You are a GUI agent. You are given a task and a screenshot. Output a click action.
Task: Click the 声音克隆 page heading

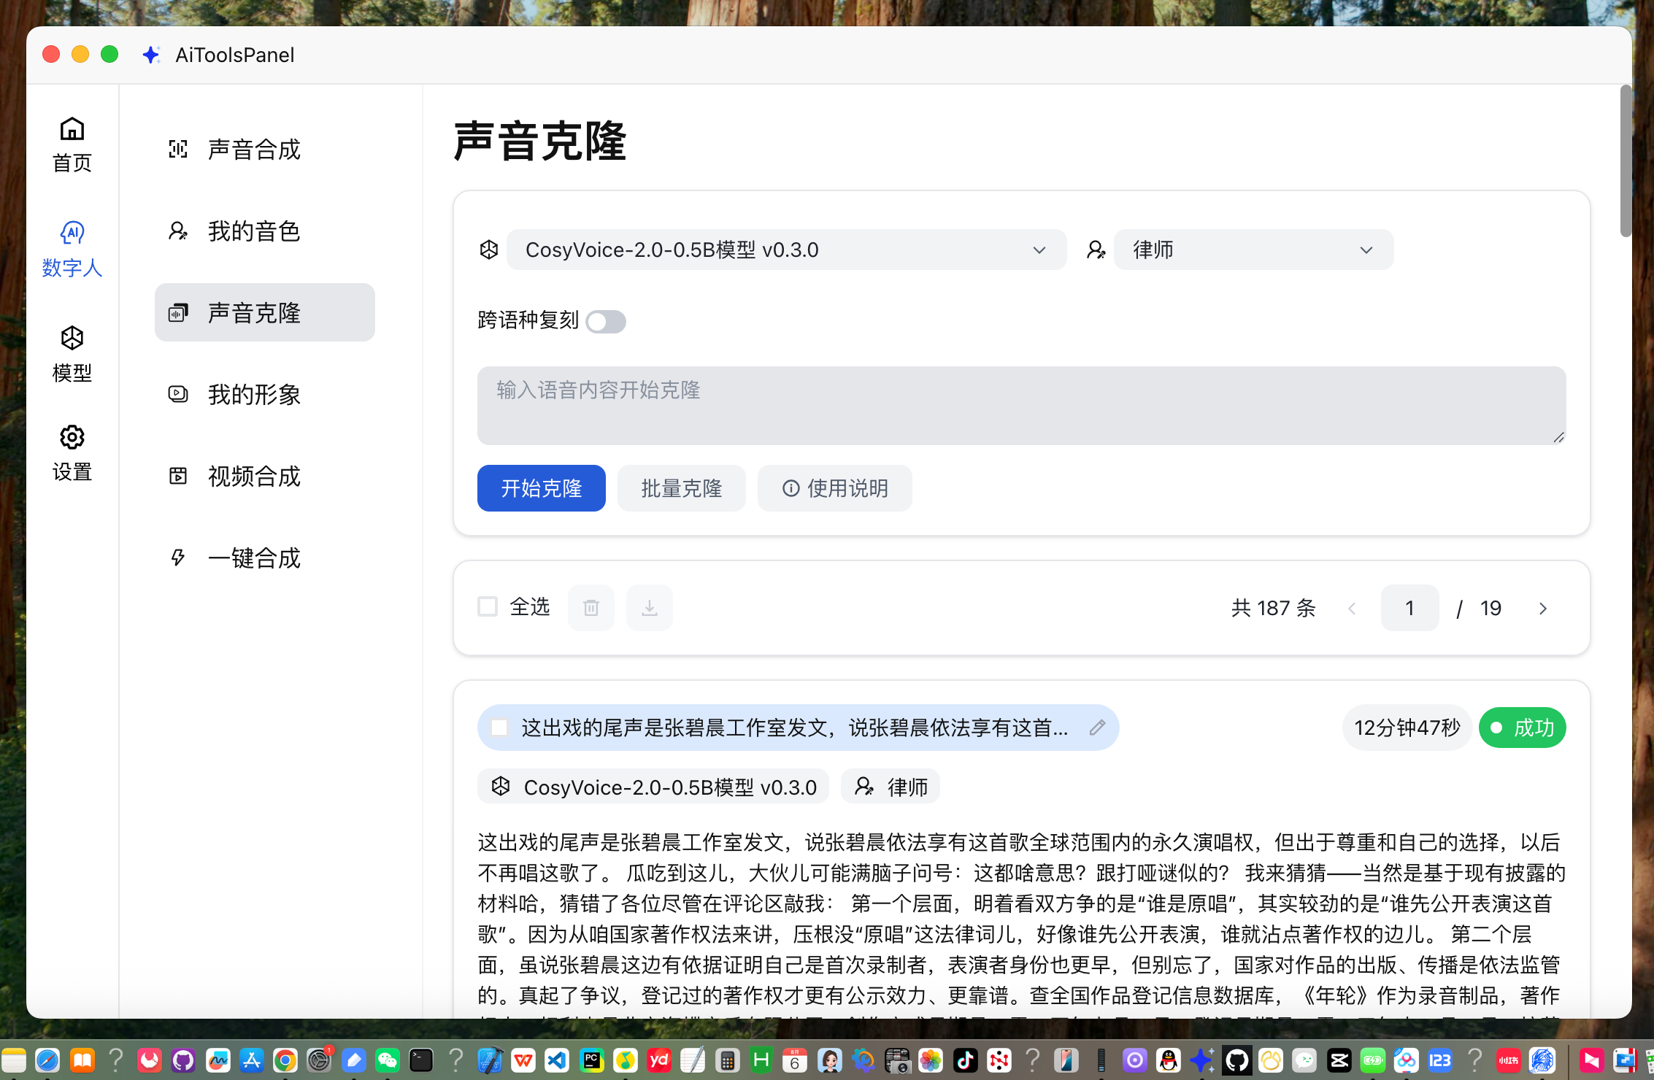click(540, 141)
